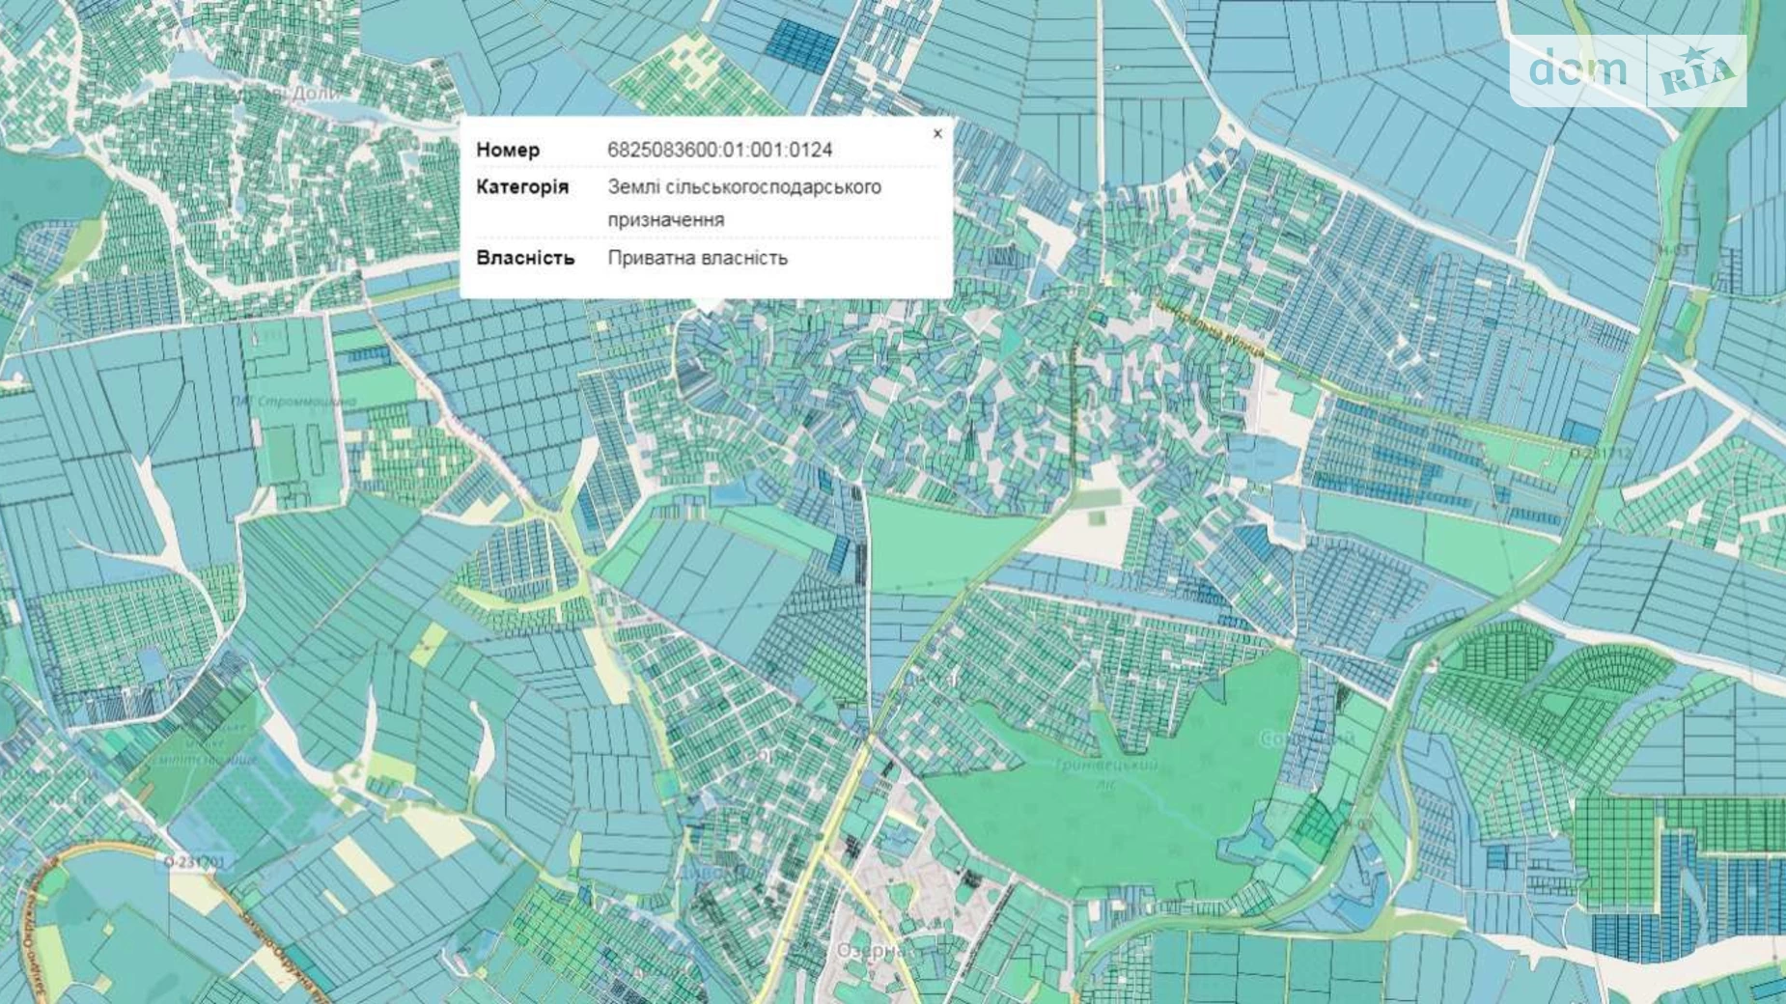Click the 'Категорія' field label

[522, 186]
